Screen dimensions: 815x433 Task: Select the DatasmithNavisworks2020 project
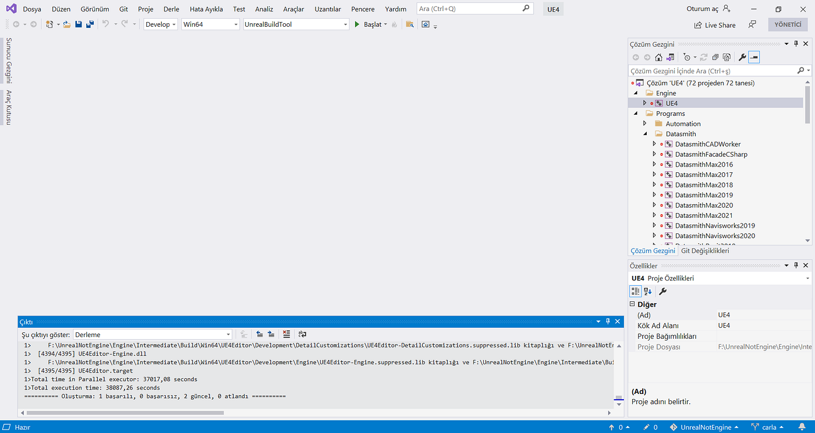pos(715,236)
